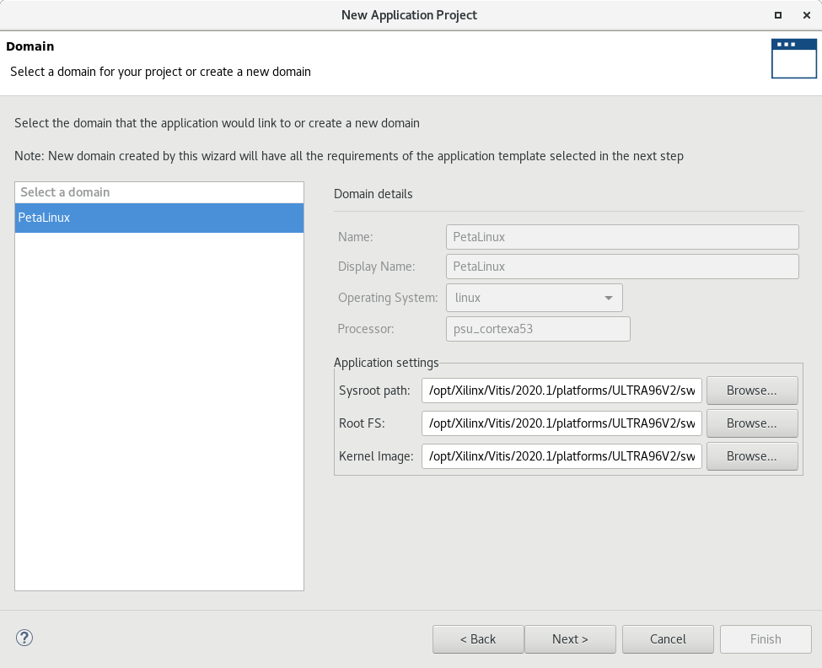Cancel the project wizard
Image resolution: width=822 pixels, height=668 pixels.
click(668, 639)
